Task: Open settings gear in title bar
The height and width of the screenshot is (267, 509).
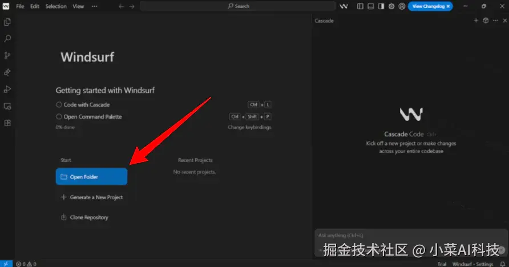Action: click(391, 6)
